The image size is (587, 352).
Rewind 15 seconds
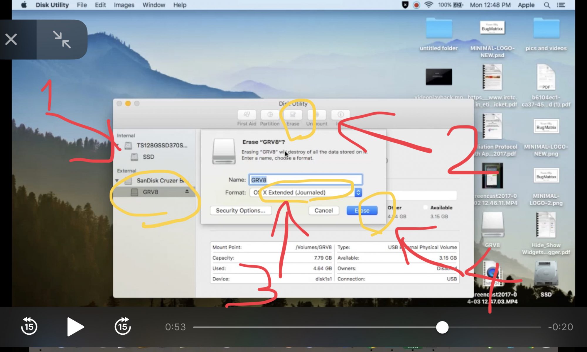coord(29,326)
